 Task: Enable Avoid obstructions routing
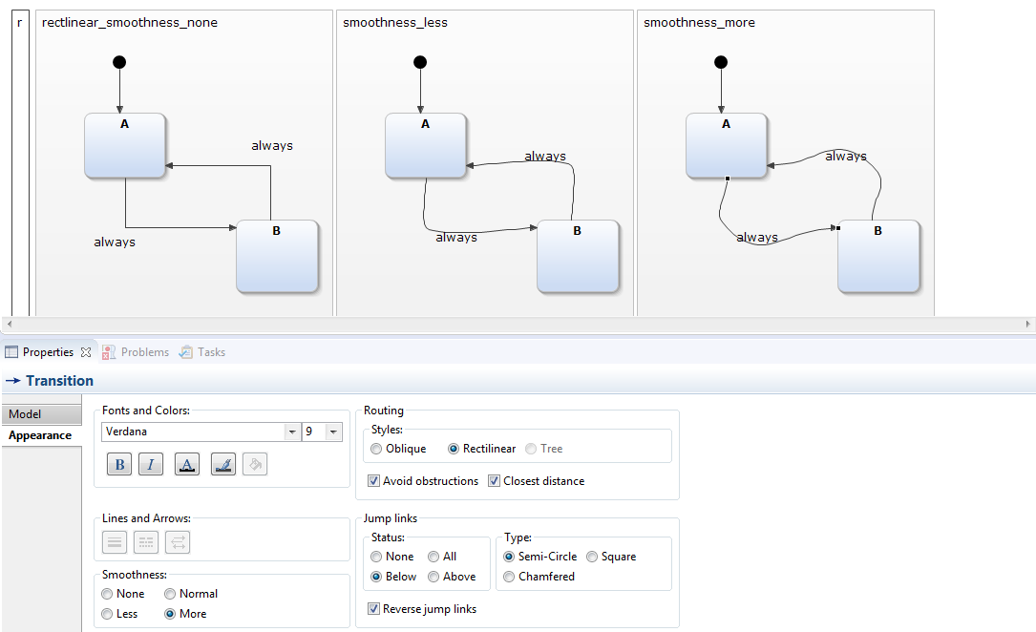point(373,480)
